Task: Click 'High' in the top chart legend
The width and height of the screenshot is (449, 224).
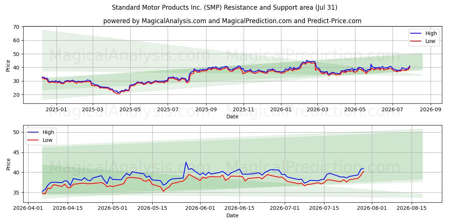Action: tap(431, 33)
